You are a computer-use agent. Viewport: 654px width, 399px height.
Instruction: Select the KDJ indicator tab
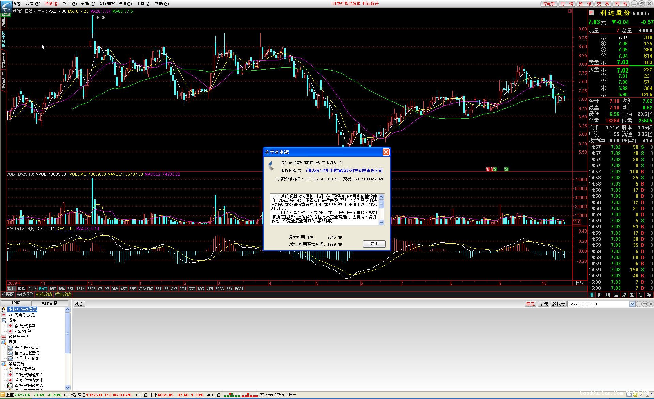[183, 289]
